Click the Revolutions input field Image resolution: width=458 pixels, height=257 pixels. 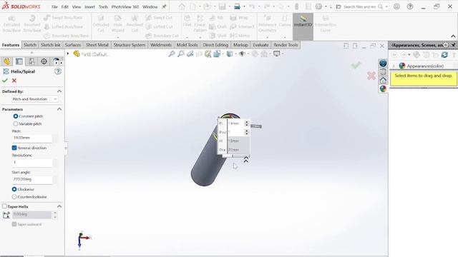pos(31,162)
